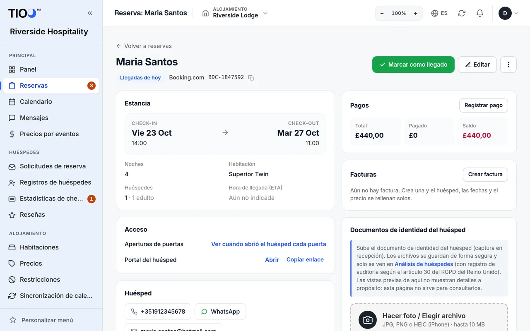Viewport: 530px width, 331px height.
Task: Select Precios under Alojamiento
Action: click(51, 264)
